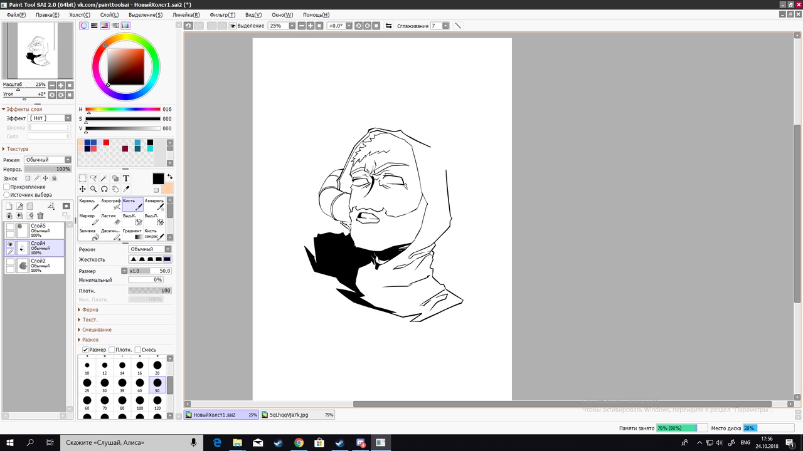Uncheck the Размер checkbox
This screenshot has height=451, width=803.
point(85,350)
